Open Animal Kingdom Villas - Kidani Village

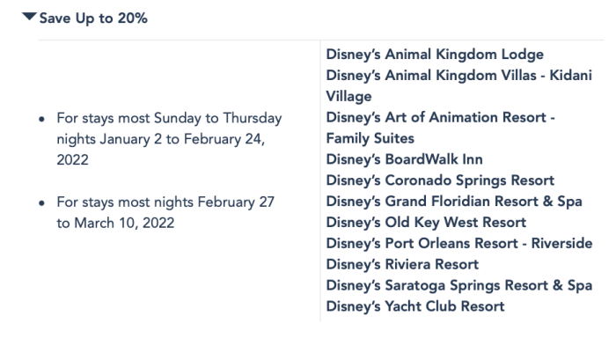tap(458, 85)
